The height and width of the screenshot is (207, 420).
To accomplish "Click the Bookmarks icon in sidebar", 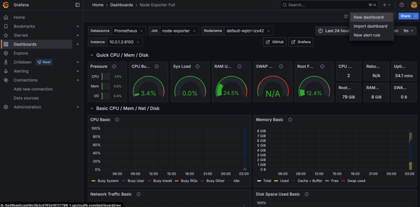I will point(6,26).
